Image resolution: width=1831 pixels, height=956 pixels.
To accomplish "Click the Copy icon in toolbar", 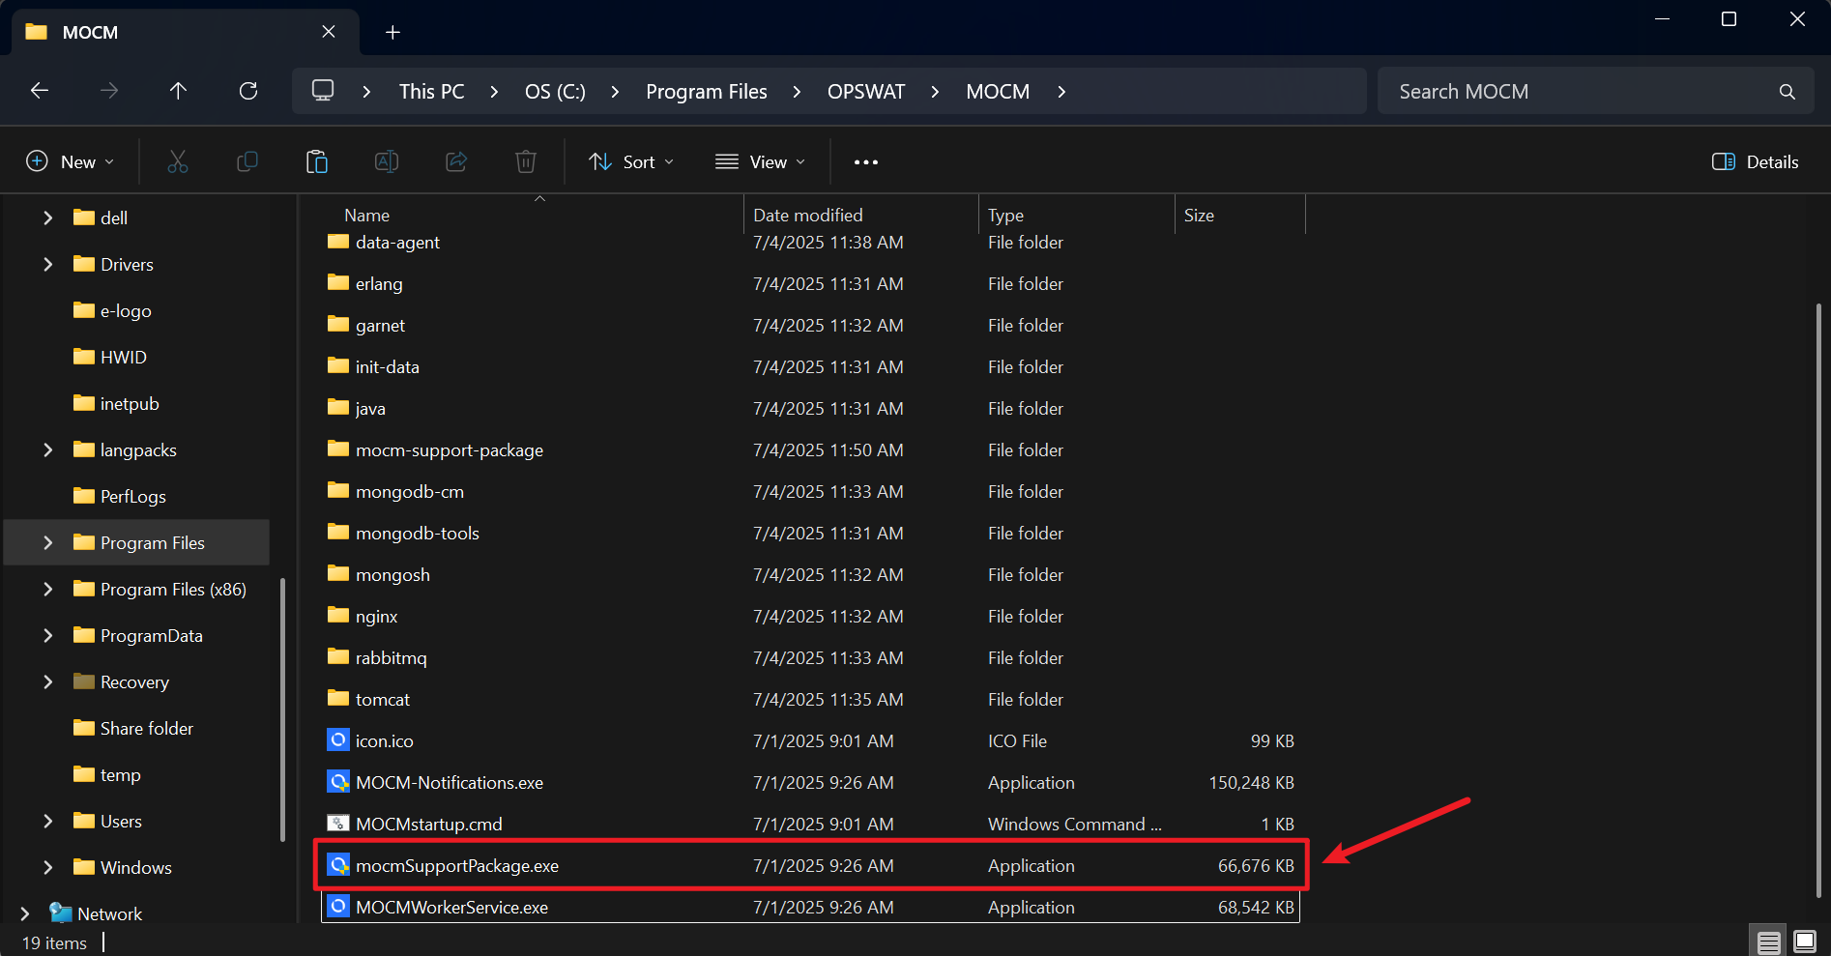I will pos(247,161).
